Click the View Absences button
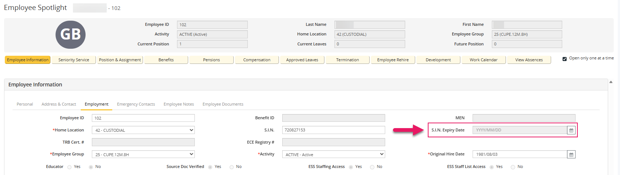 tap(529, 60)
